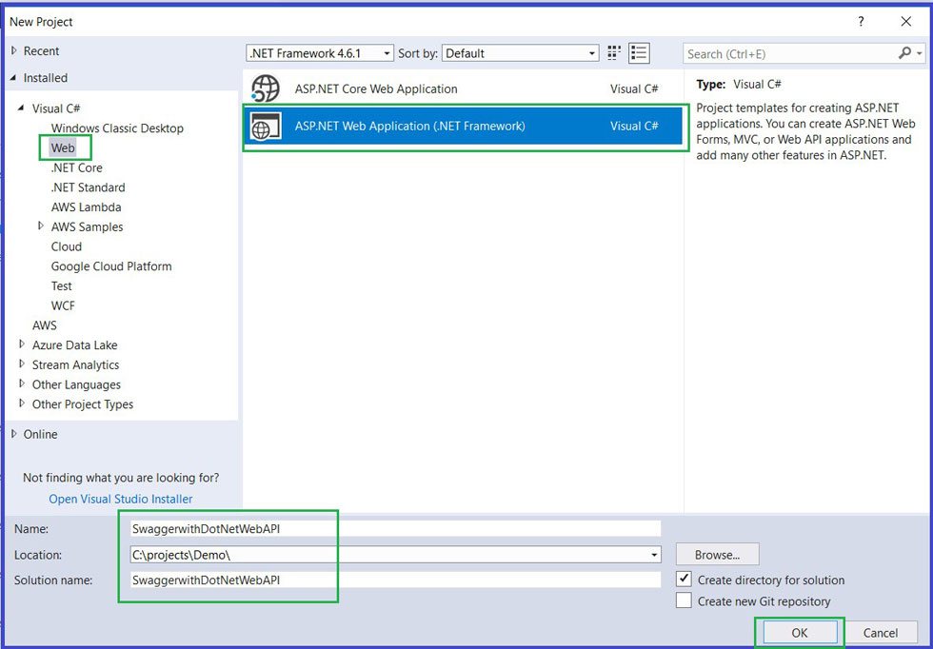The height and width of the screenshot is (649, 933).
Task: Select the ASP.NET Core Web Application template icon
Action: (x=264, y=88)
